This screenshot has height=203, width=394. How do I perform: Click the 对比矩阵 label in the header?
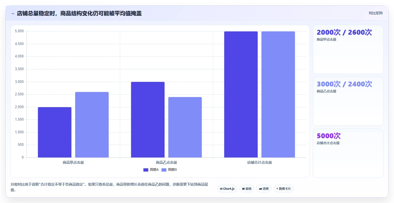[x=376, y=13]
